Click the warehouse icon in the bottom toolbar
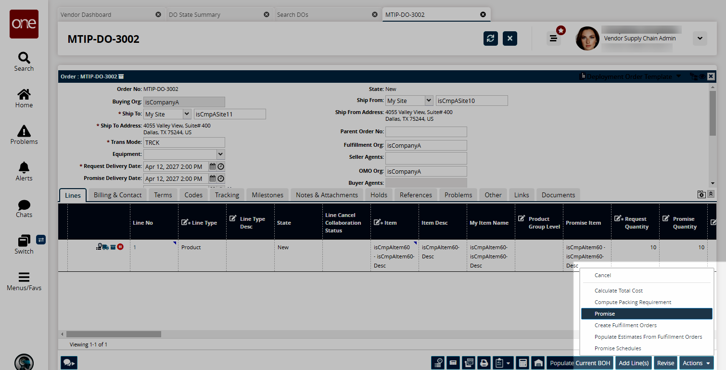 [x=538, y=363]
